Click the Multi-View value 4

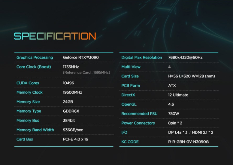pos(169,67)
